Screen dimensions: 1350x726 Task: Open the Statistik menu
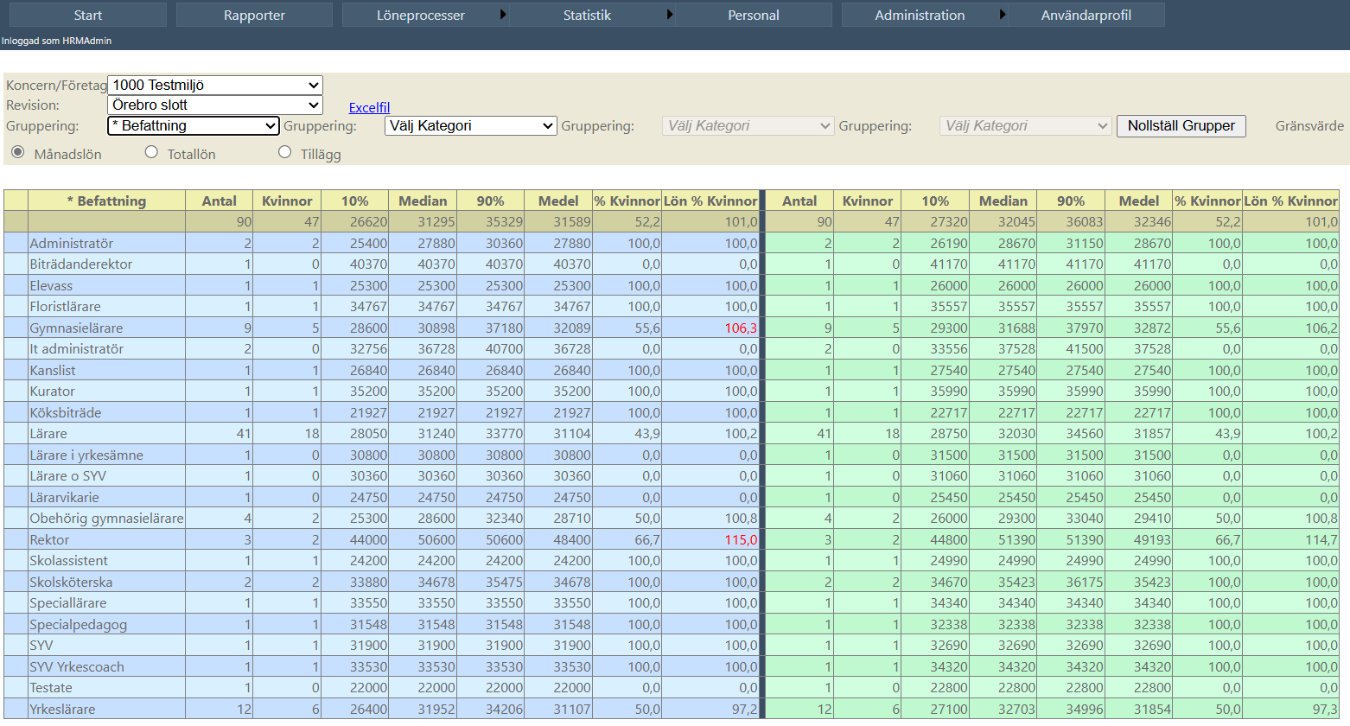click(587, 15)
